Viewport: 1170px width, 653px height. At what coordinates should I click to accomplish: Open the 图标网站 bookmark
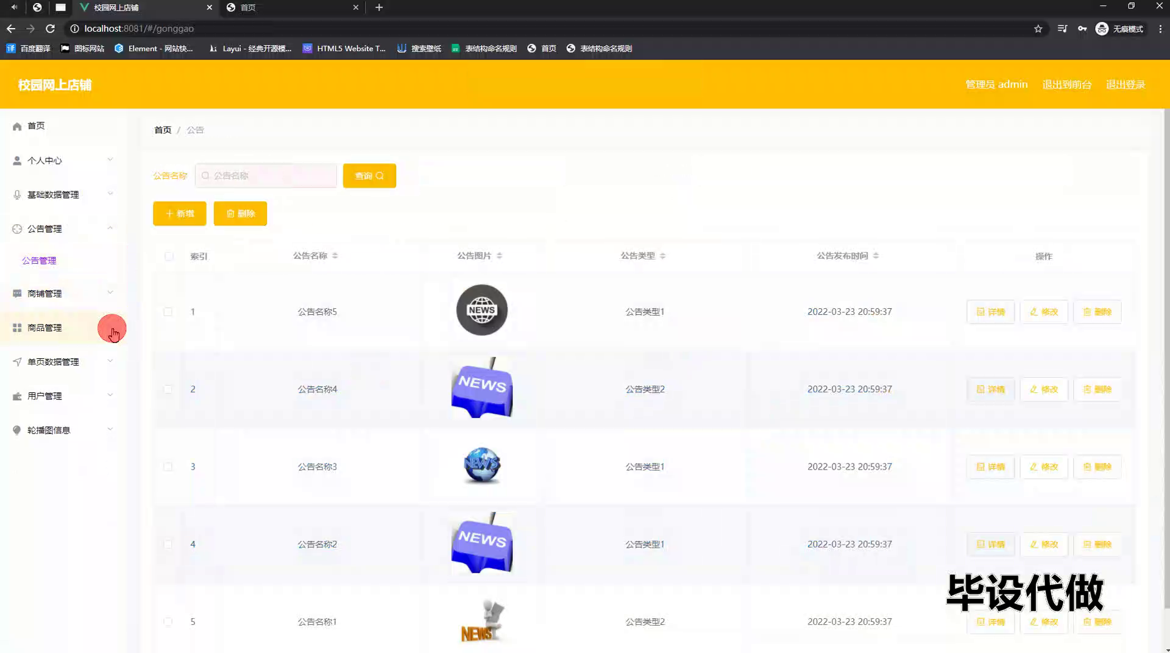[83, 48]
